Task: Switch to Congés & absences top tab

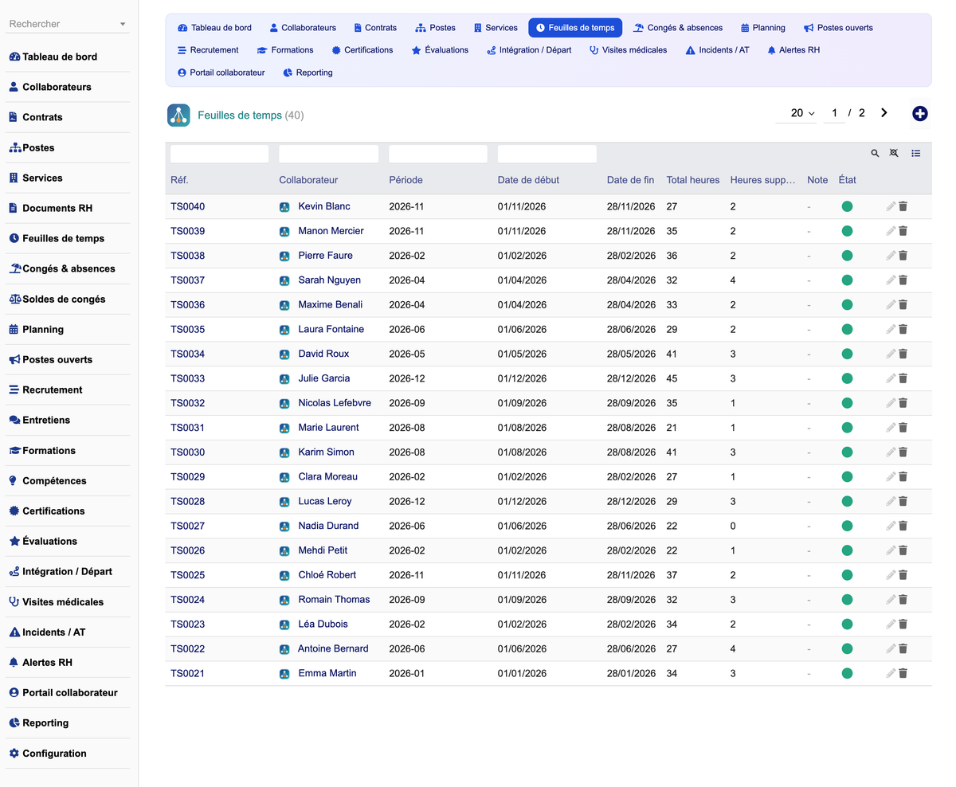Action: pos(678,27)
